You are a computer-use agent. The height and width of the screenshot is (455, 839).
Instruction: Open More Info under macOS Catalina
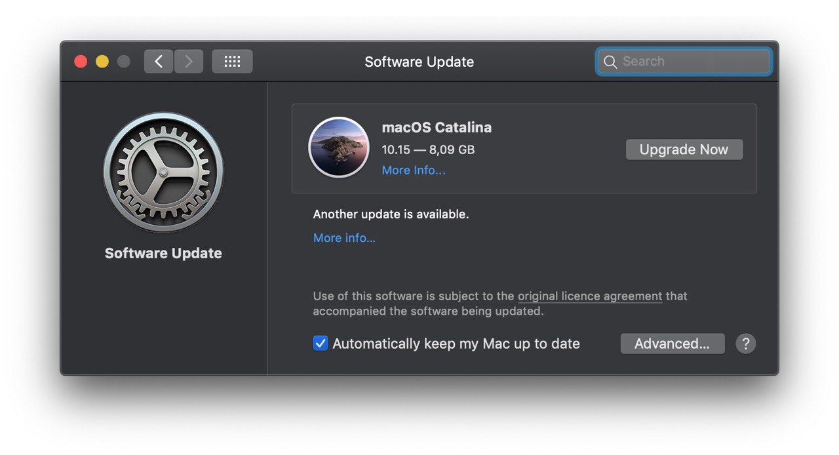click(414, 170)
